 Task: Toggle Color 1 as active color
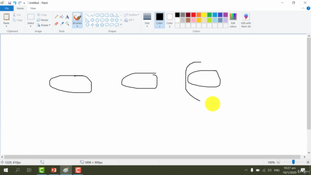click(159, 20)
